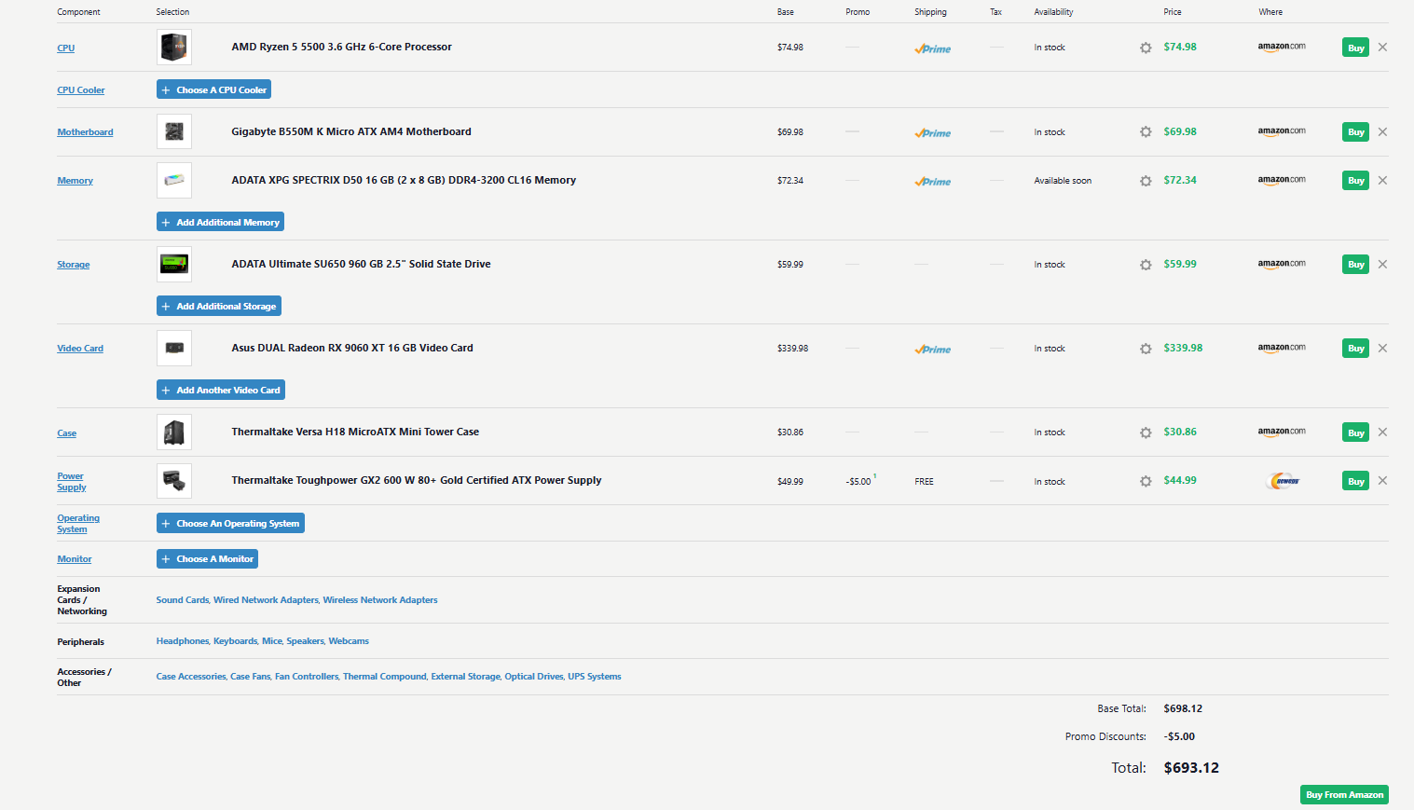Open price settings gear for Thermaltake Versa case
The width and height of the screenshot is (1414, 810).
pos(1146,432)
